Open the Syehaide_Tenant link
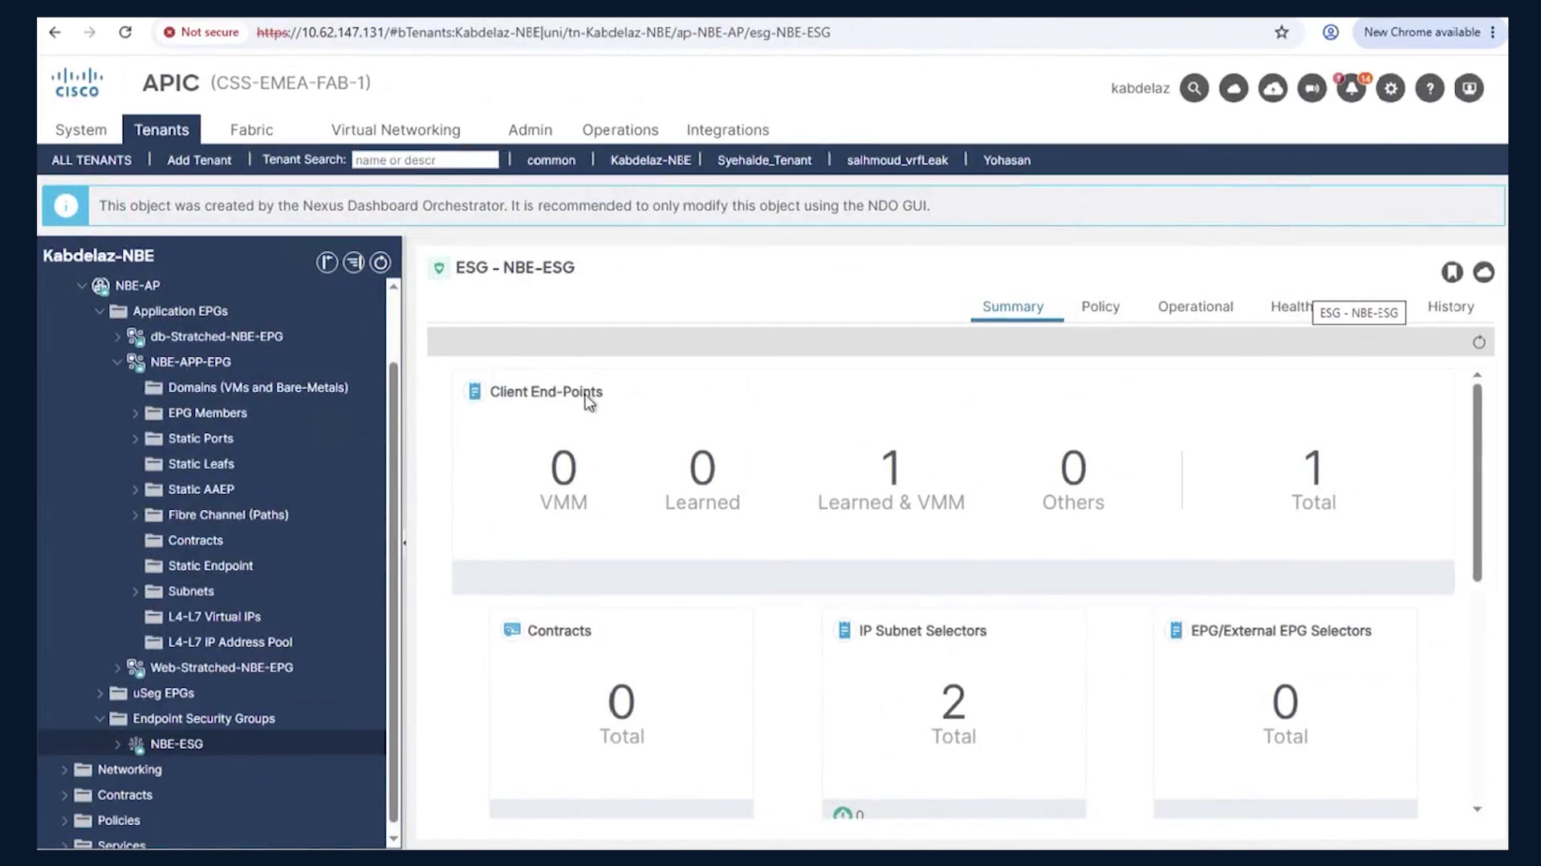This screenshot has height=866, width=1541. (764, 160)
